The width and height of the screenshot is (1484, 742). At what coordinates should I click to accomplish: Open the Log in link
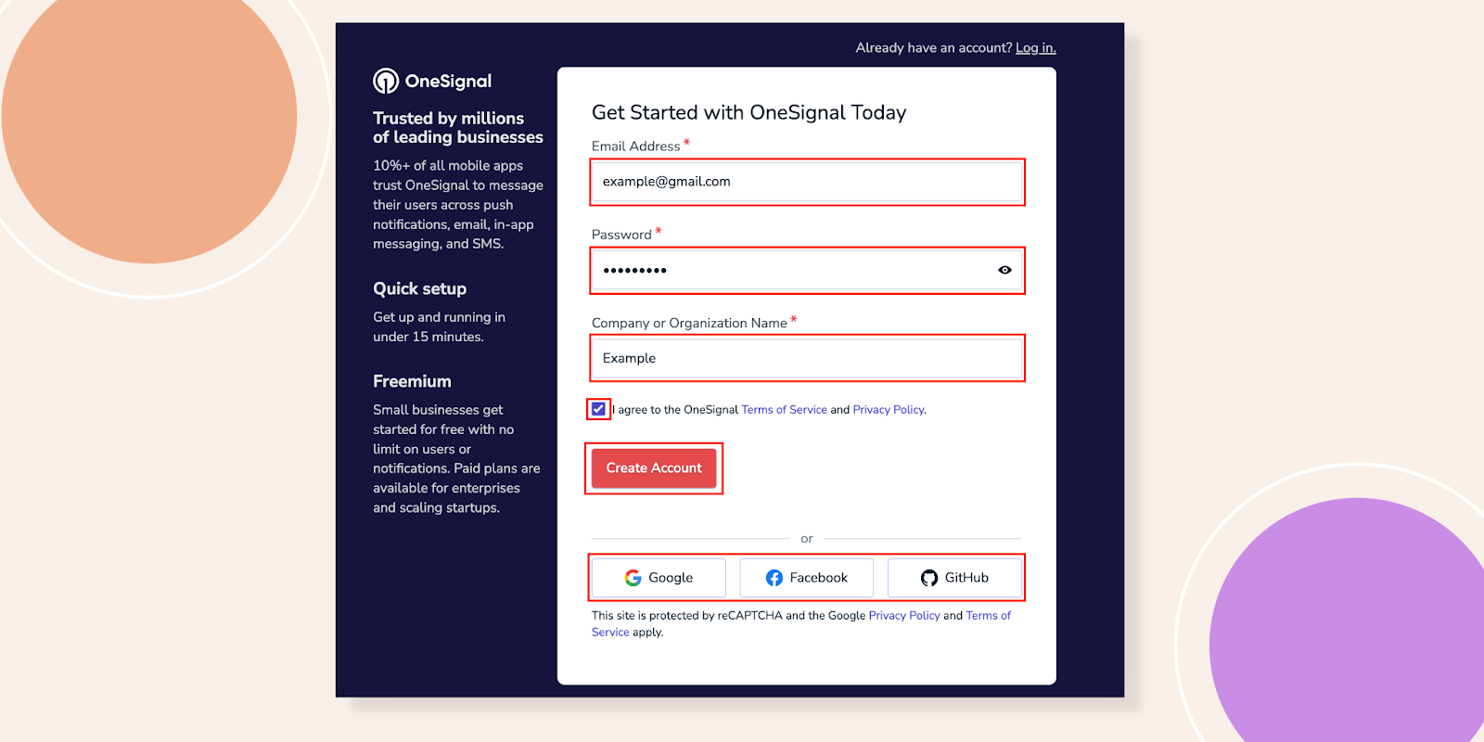1036,48
